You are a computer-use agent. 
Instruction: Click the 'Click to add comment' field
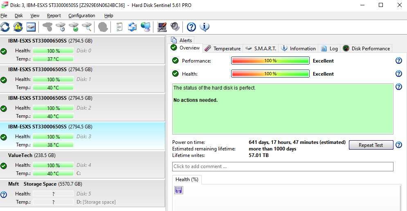pos(283,166)
